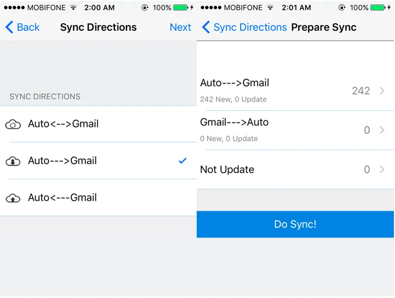Tap the Wi-Fi icon in right status bar

[270, 8]
